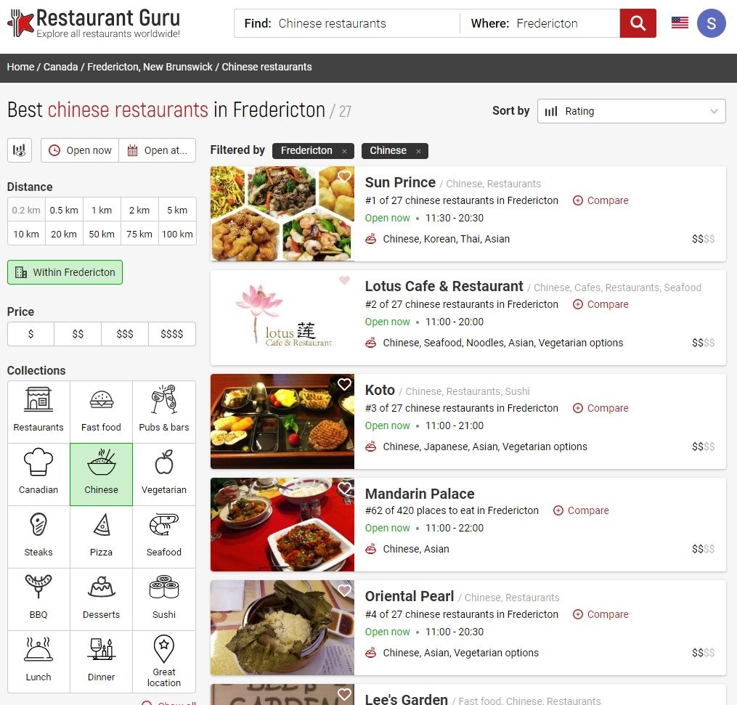
Task: Remove the Fredericton filter tag
Action: [344, 151]
